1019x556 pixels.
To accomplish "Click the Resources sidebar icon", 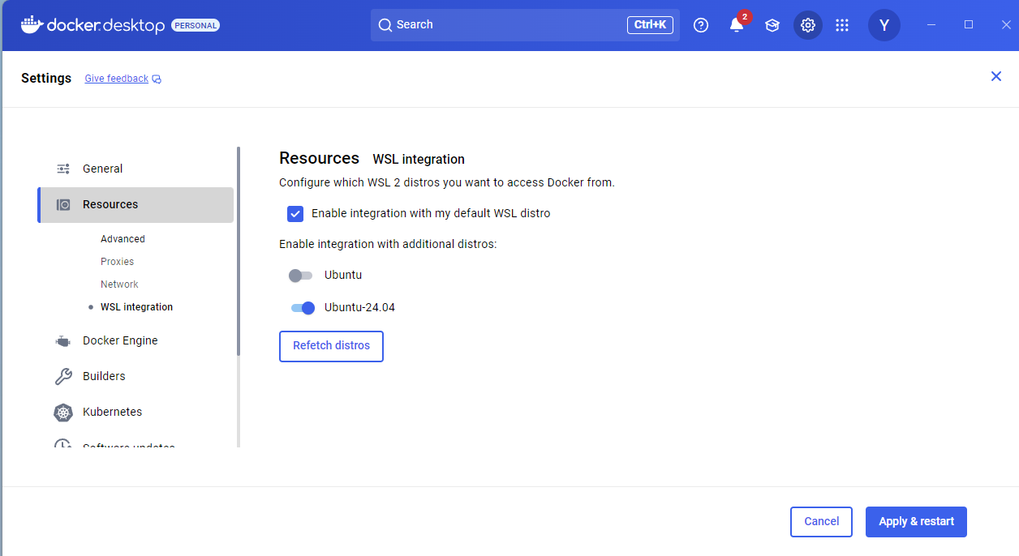I will tap(63, 204).
